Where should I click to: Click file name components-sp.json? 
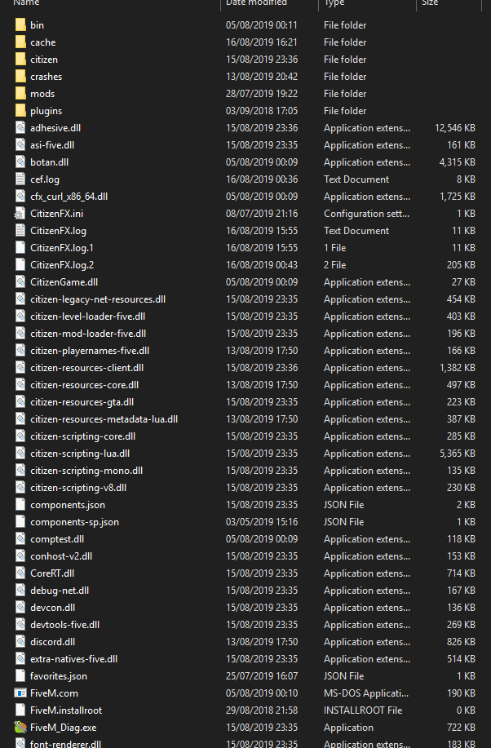74,522
